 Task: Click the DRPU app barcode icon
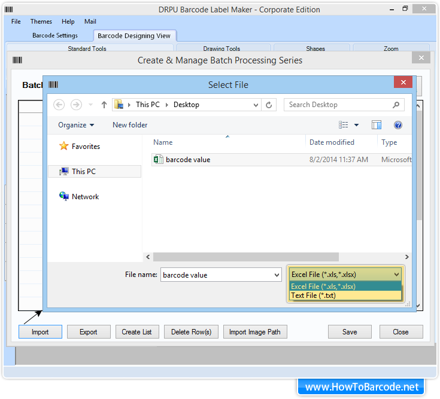click(x=9, y=10)
